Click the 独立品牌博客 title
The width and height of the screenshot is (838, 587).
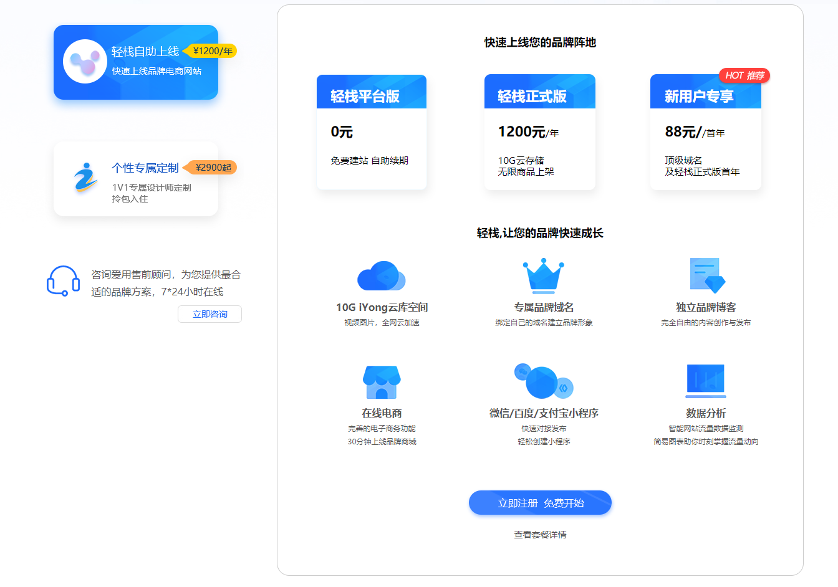(706, 307)
